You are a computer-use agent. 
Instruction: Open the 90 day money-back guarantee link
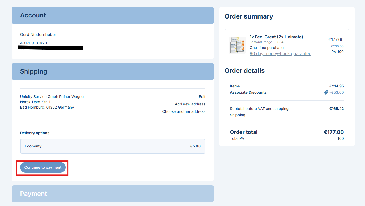pos(280,53)
